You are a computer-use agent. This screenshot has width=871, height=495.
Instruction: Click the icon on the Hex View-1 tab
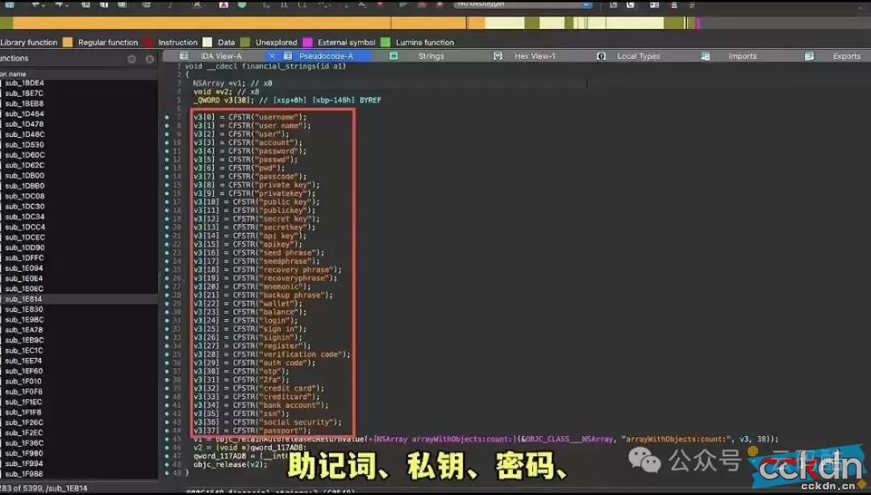tap(498, 56)
